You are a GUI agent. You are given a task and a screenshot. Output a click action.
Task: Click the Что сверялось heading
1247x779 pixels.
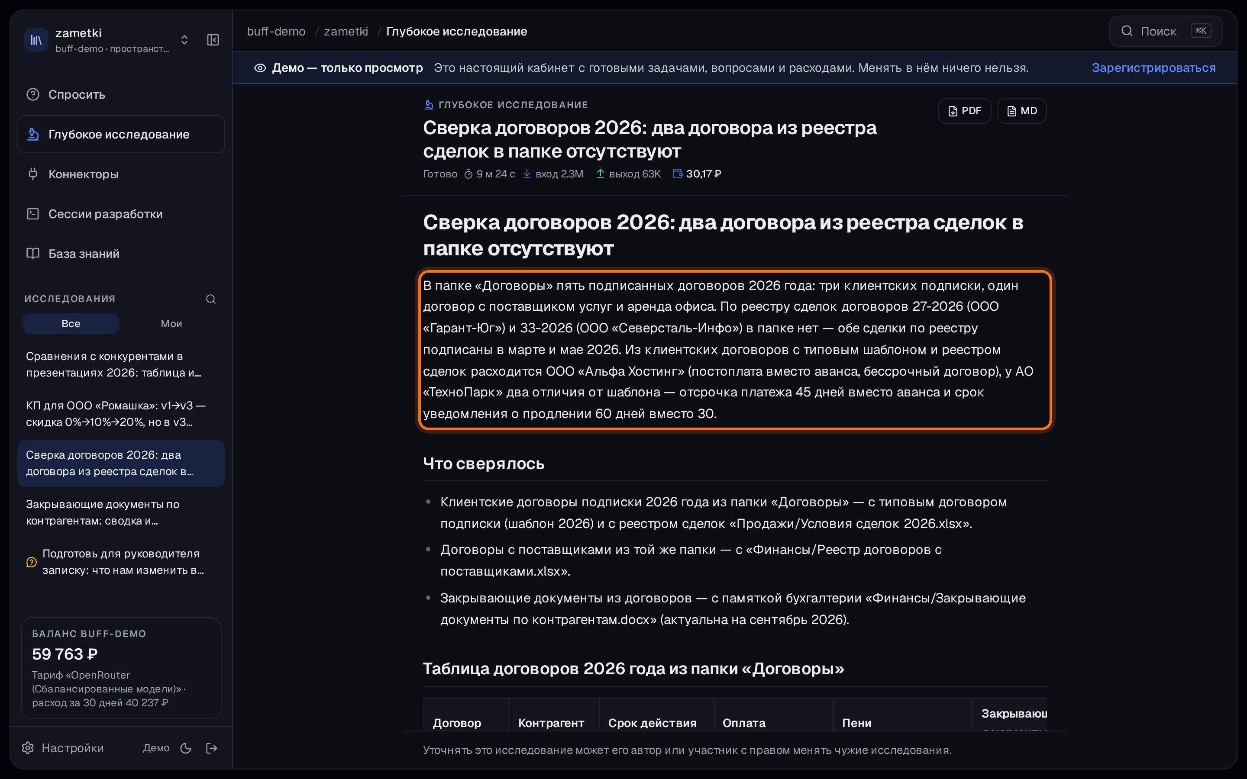pos(483,463)
